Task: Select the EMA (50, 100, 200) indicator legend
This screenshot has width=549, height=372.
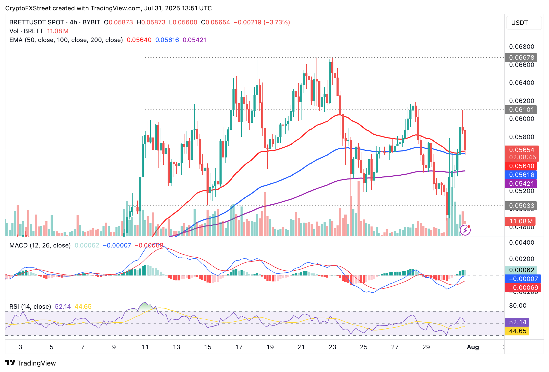Action: coord(66,40)
